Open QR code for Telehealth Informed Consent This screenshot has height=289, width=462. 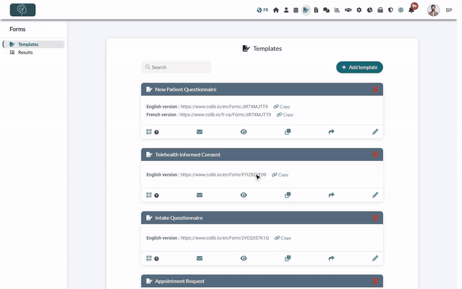click(149, 195)
